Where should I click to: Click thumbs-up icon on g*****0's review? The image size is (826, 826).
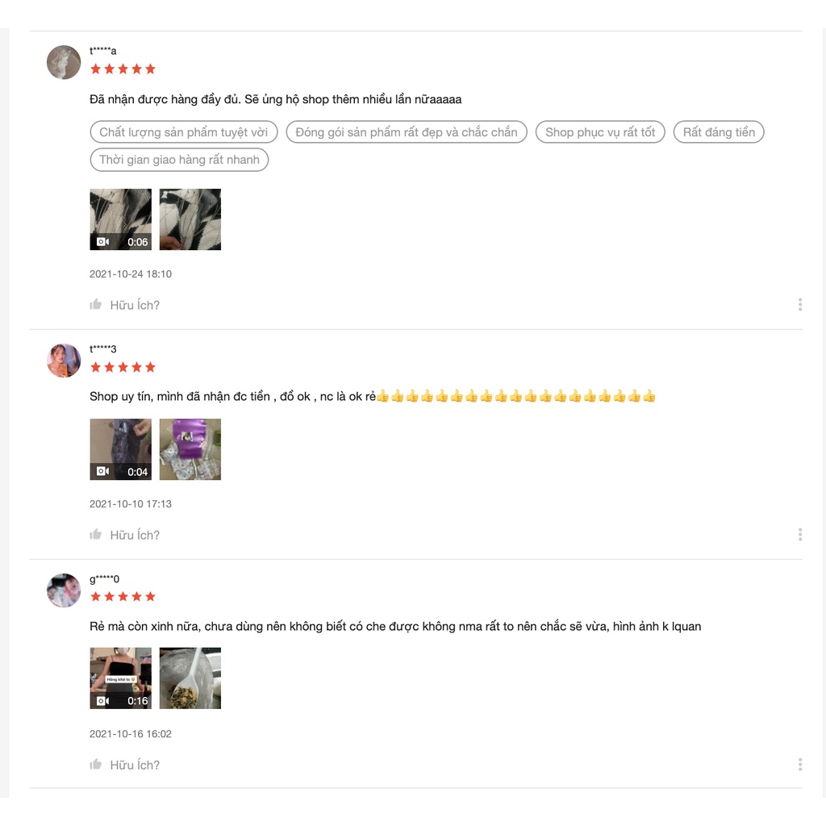point(95,764)
